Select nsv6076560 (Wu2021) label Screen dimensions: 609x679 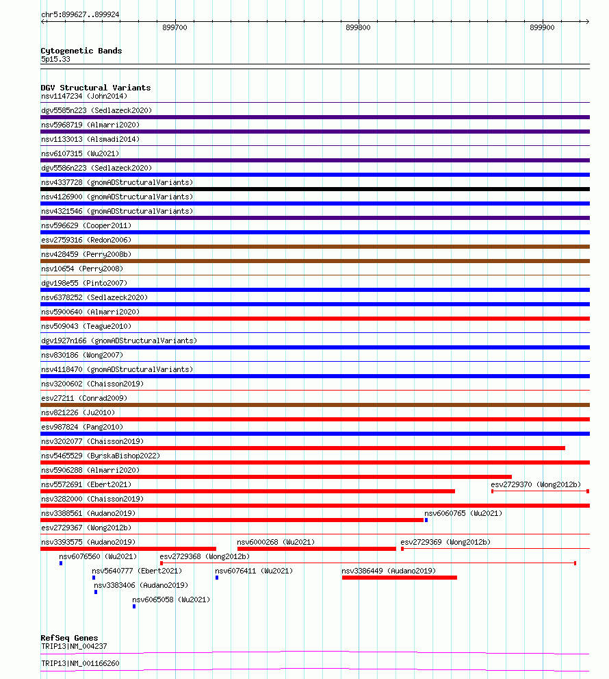[98, 556]
